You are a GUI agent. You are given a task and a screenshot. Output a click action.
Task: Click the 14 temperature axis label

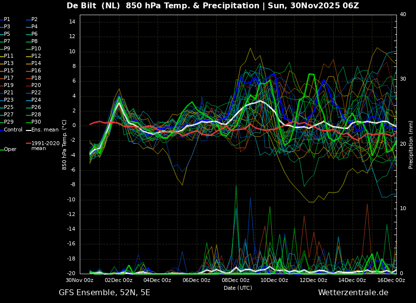click(72, 22)
